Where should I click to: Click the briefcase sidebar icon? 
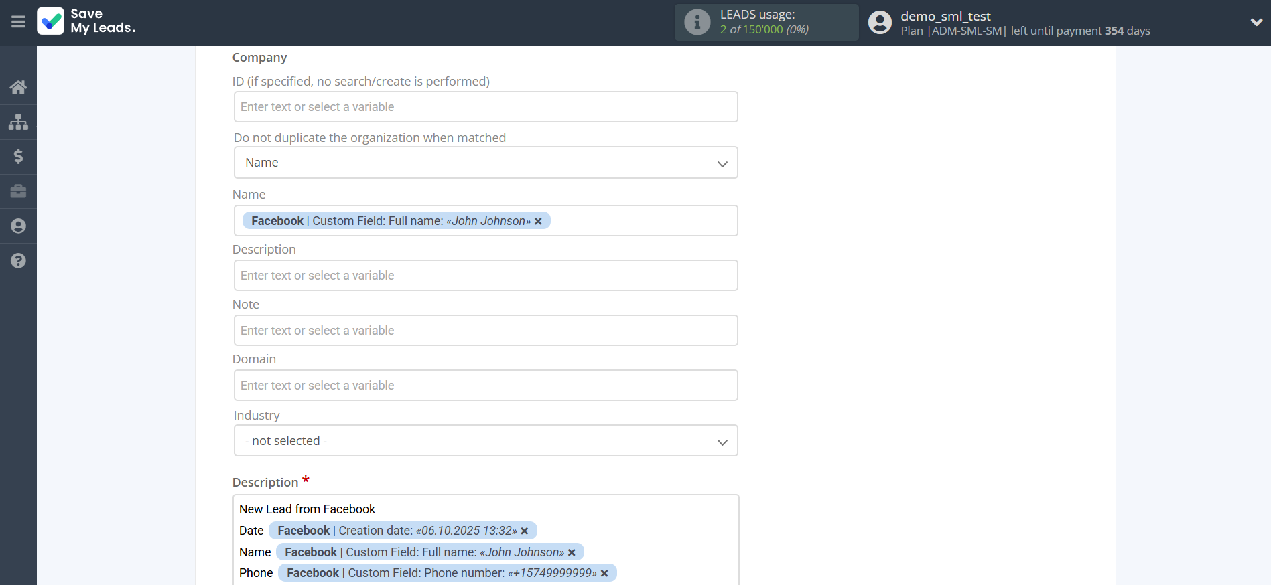[18, 191]
